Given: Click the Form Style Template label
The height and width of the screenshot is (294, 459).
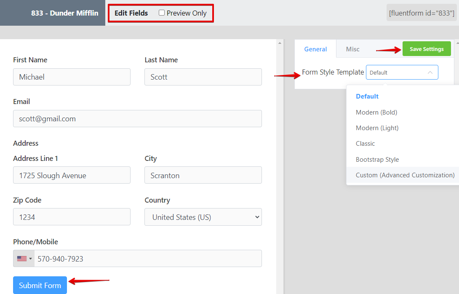Looking at the screenshot, I should pyautogui.click(x=333, y=72).
